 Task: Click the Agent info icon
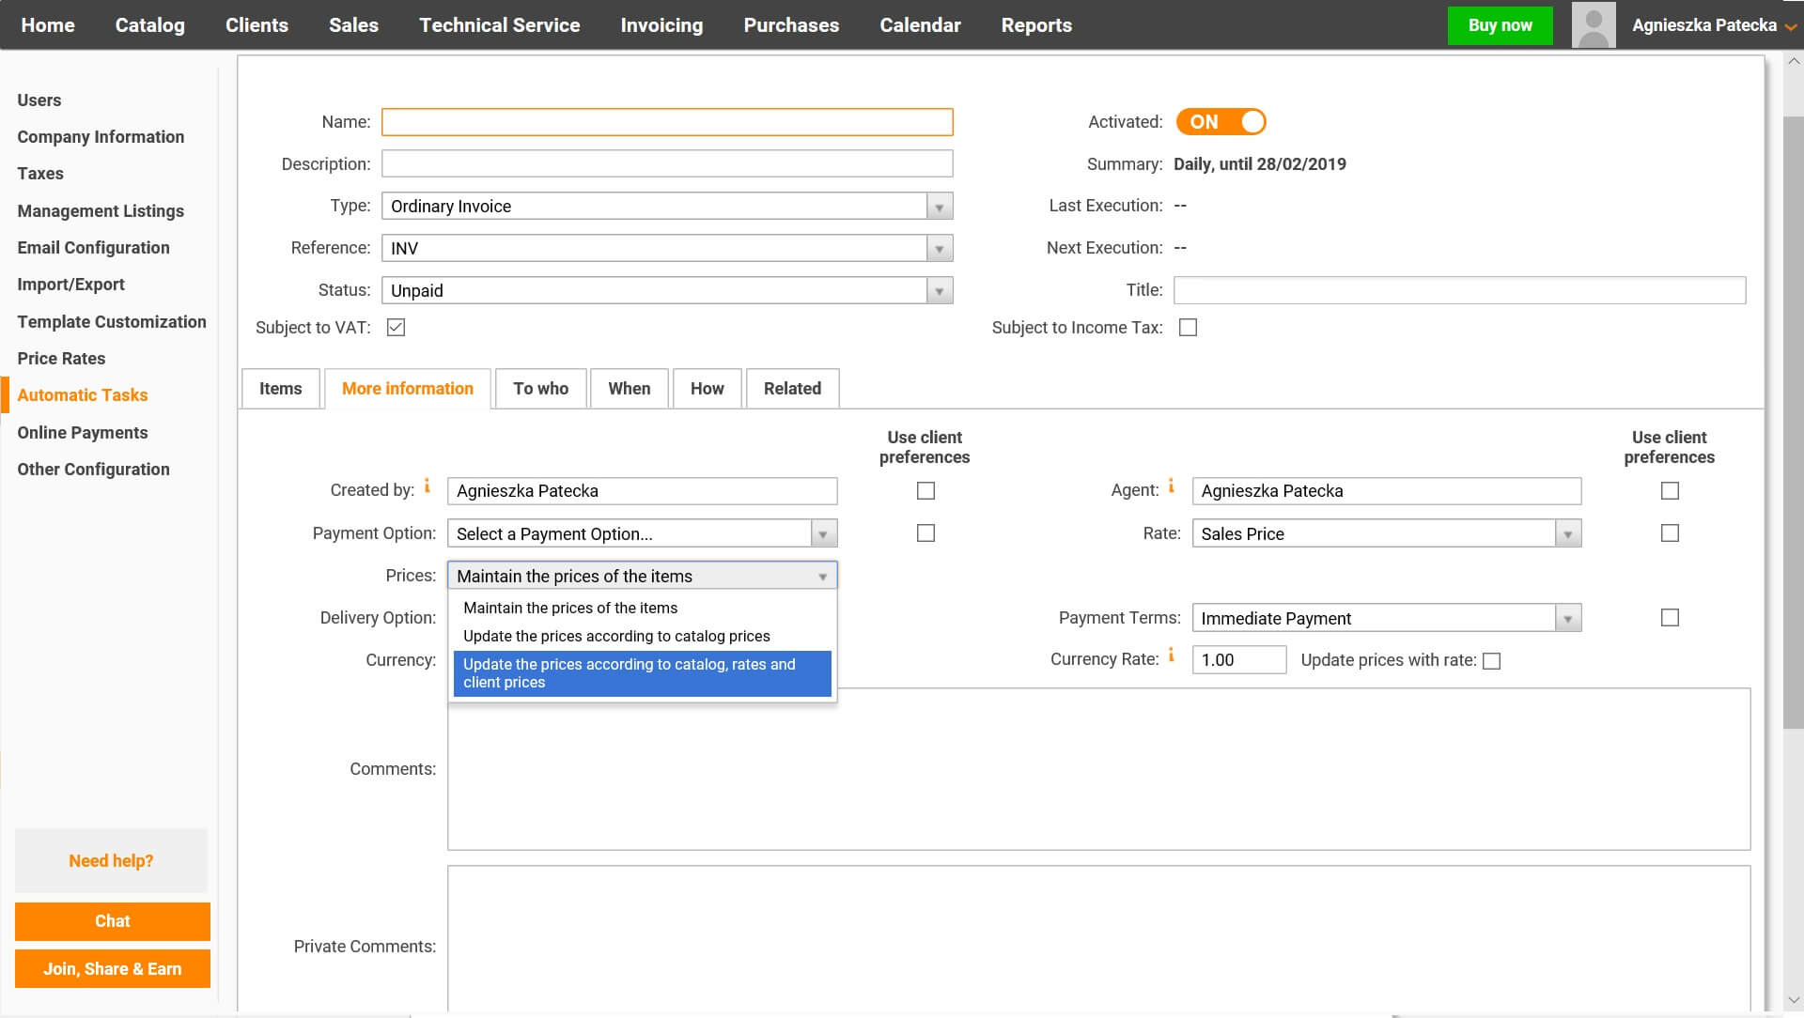pyautogui.click(x=1171, y=486)
